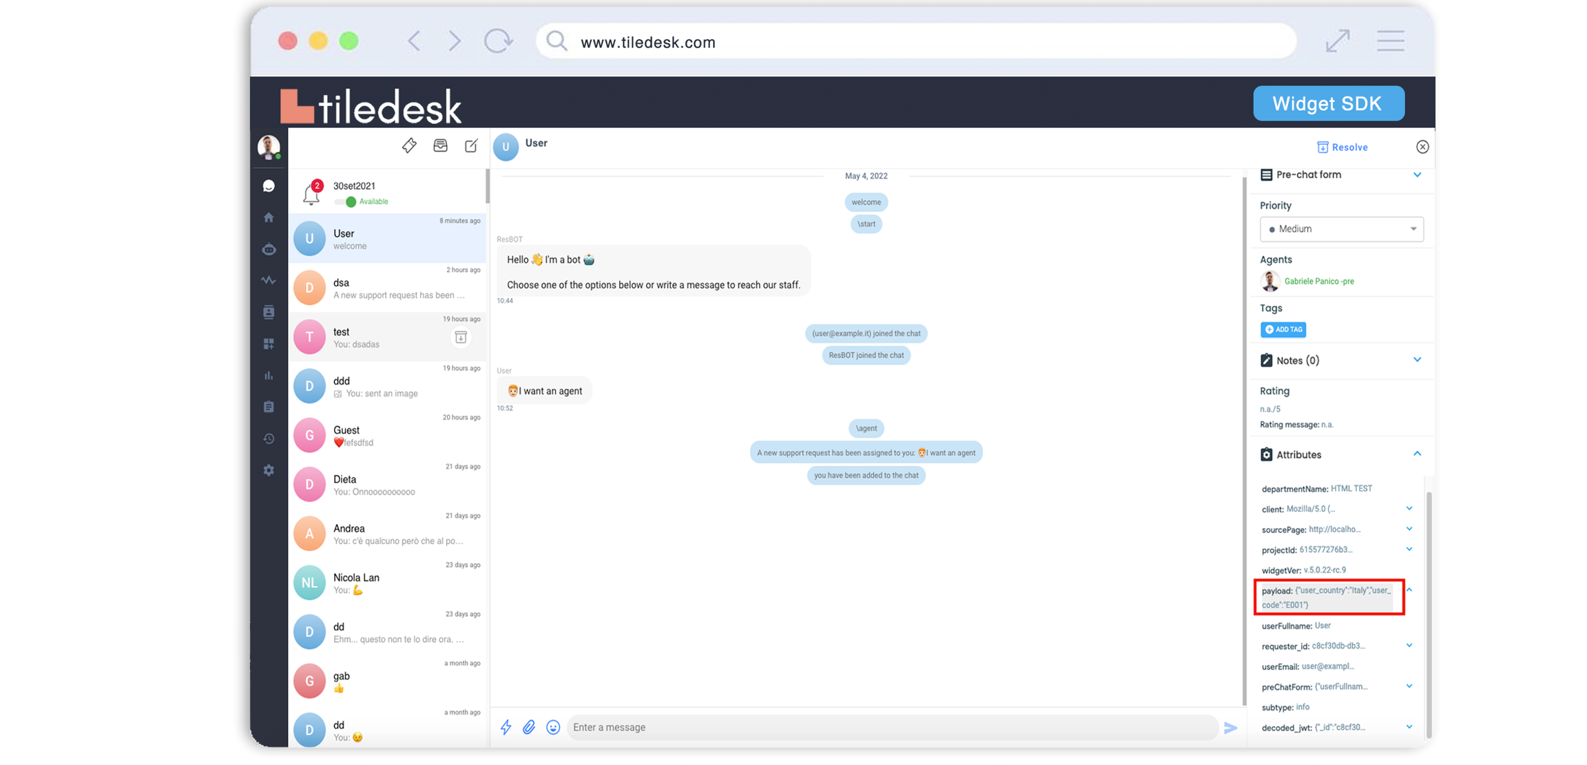Select the dsa conversation in list

(387, 288)
